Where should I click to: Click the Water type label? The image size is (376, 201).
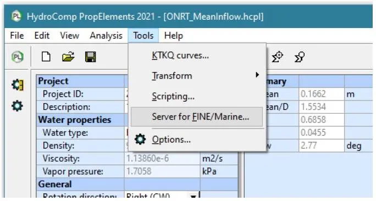click(x=65, y=133)
